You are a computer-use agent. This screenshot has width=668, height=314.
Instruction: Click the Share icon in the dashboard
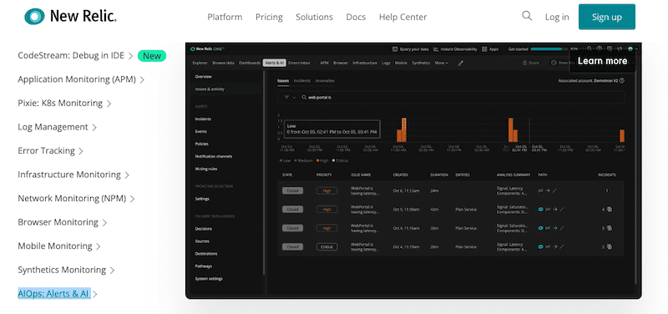[x=525, y=63]
